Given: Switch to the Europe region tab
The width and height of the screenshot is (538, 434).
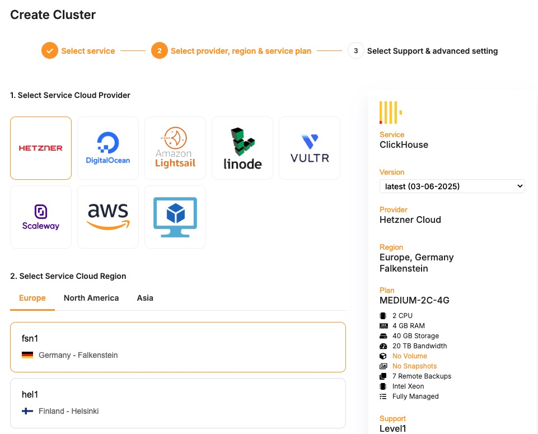Looking at the screenshot, I should pos(32,298).
